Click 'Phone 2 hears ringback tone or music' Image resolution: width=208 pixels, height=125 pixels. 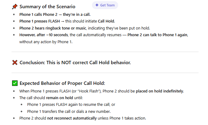[53, 28]
